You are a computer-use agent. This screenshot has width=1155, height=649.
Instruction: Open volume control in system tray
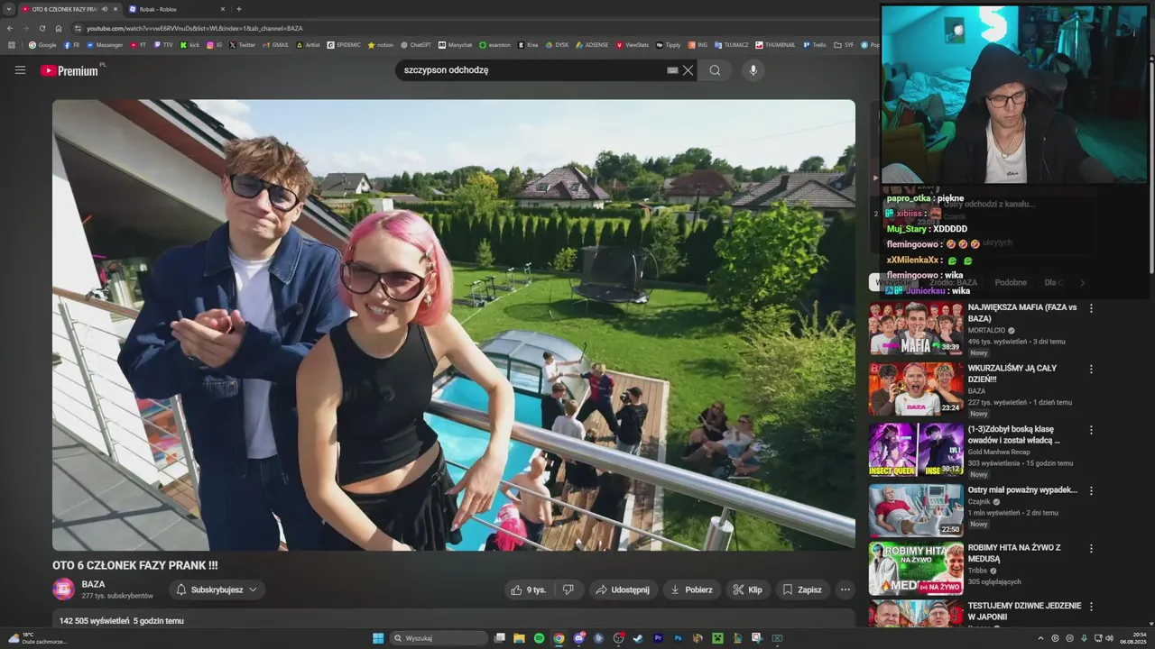(1109, 638)
